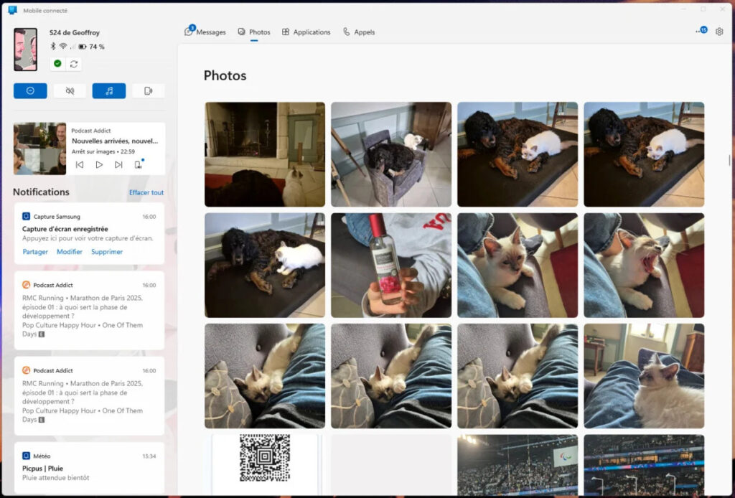Click the green connected status checkmark
735x498 pixels.
(x=57, y=64)
